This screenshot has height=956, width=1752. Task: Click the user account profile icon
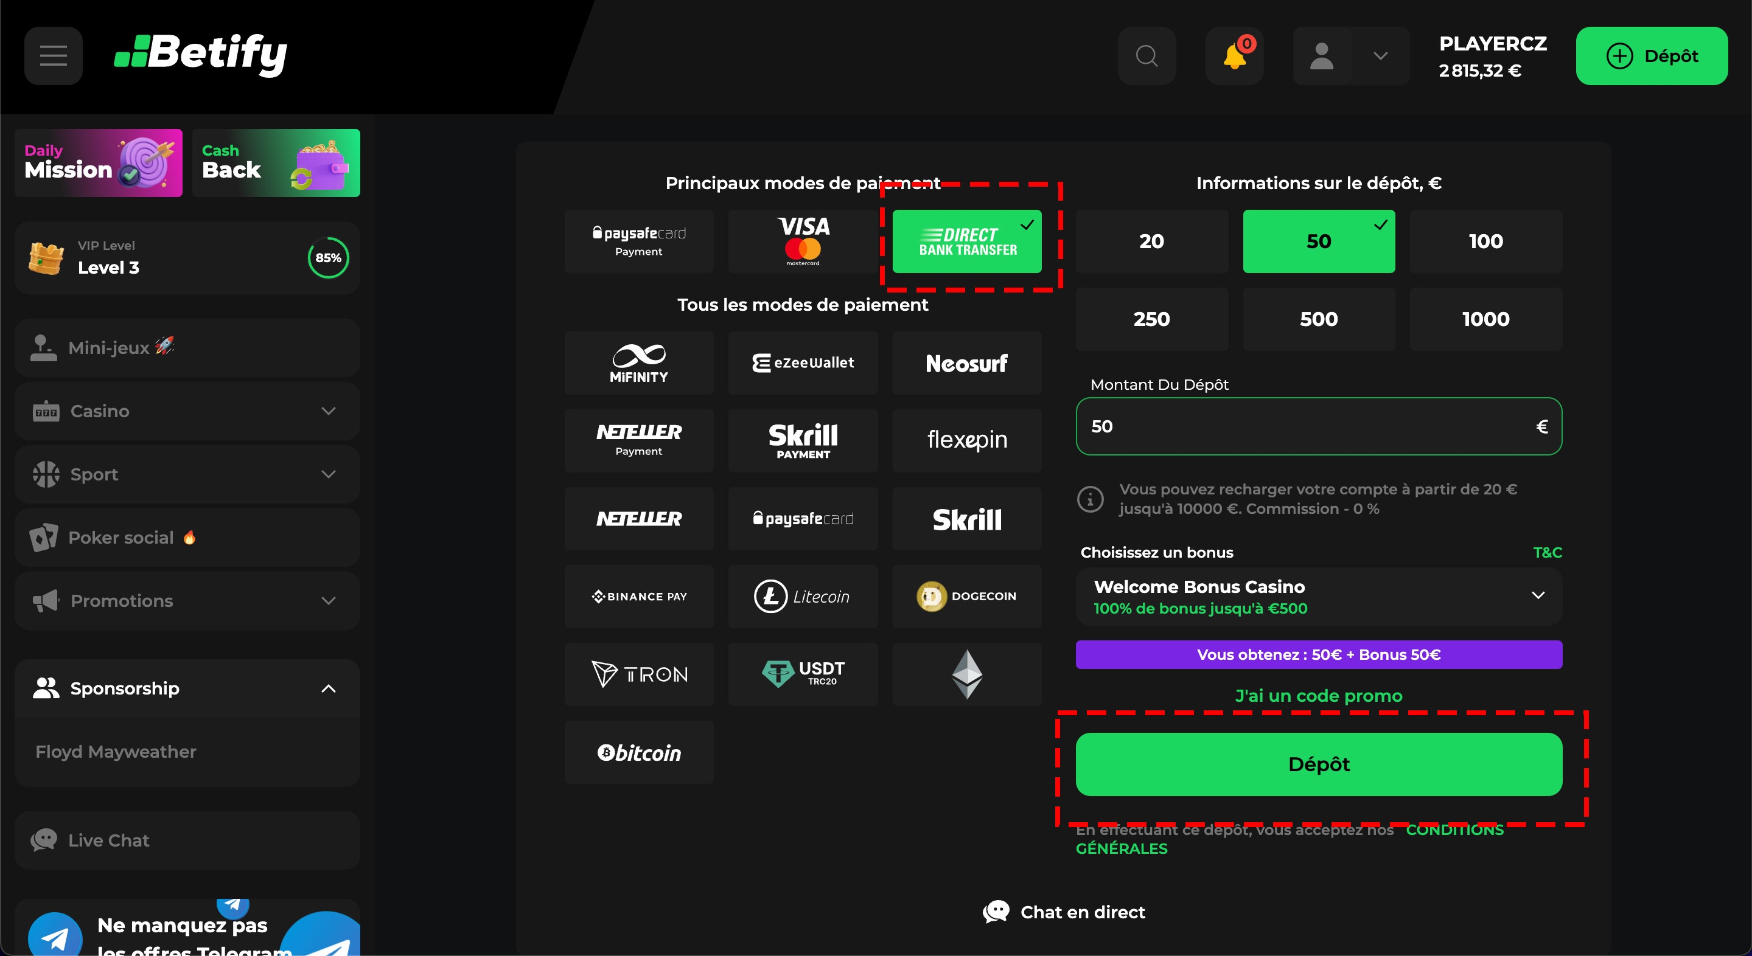click(1322, 54)
